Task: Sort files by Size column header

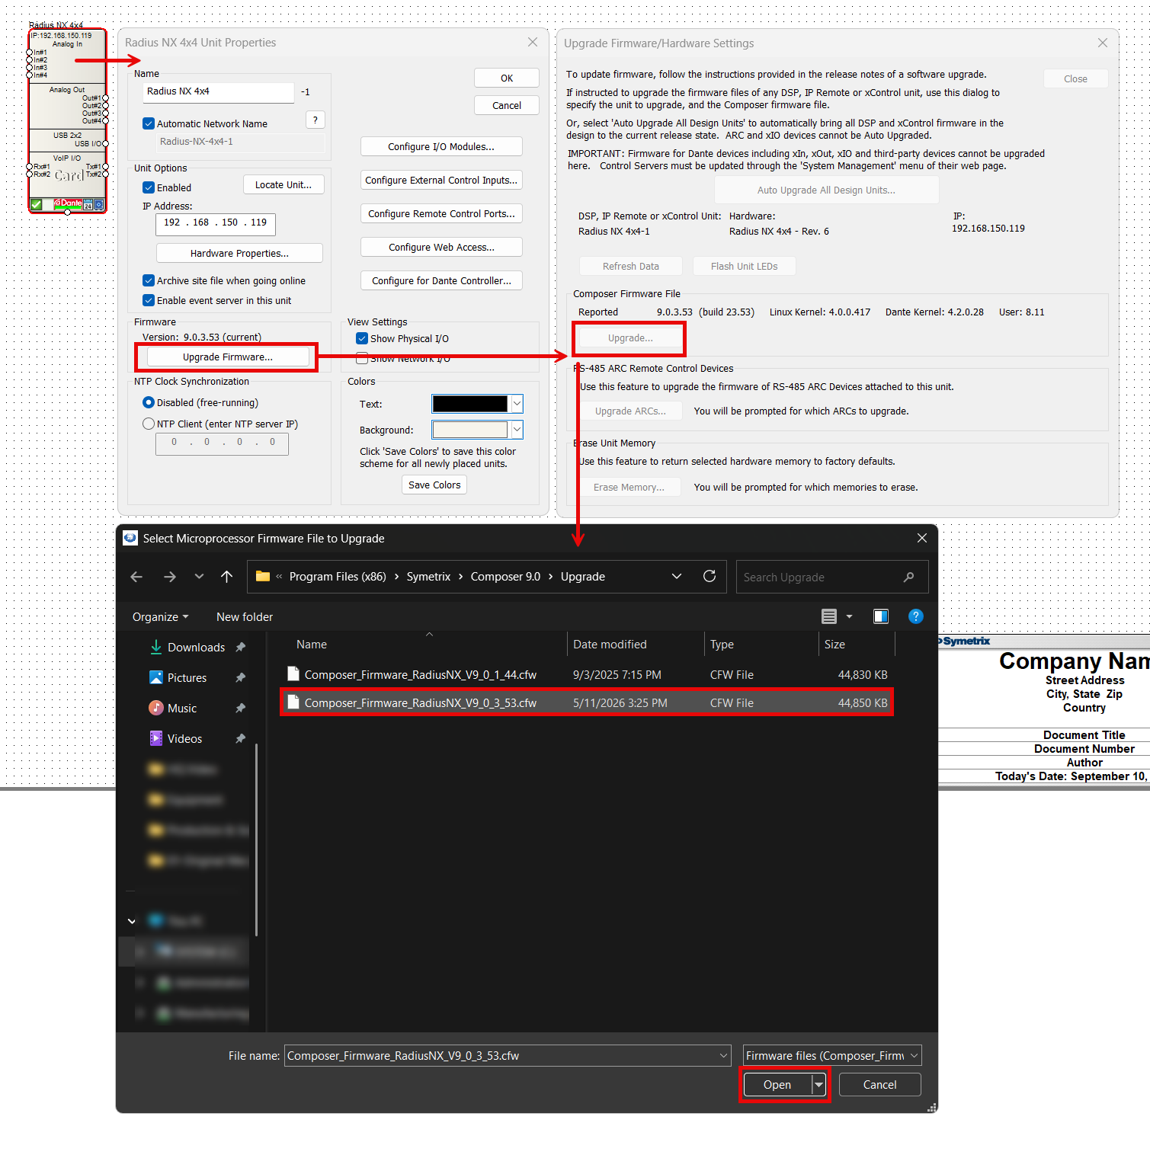Action: pos(857,645)
